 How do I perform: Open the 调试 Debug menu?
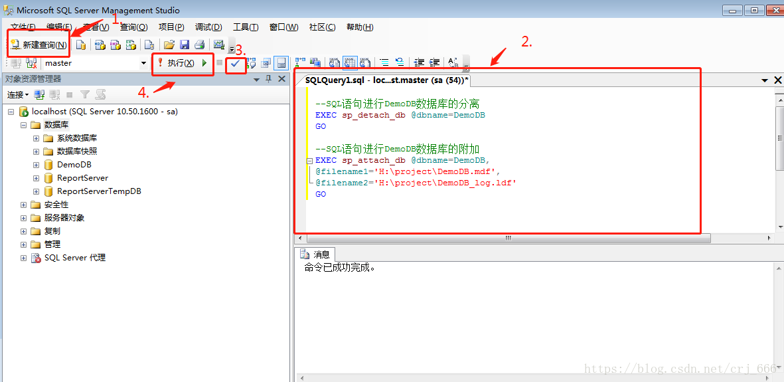tap(208, 27)
